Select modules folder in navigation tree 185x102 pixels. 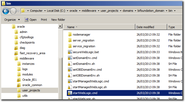(x=28, y=74)
